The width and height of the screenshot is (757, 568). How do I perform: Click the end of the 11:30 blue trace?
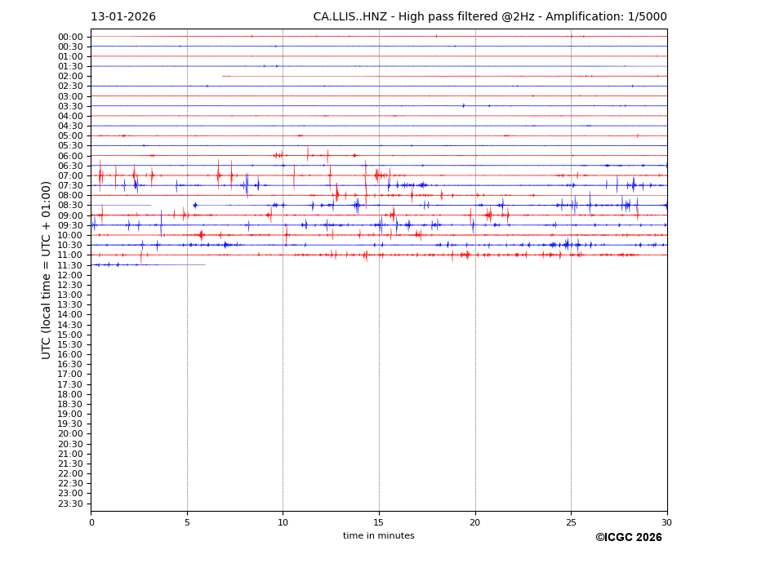(x=205, y=264)
